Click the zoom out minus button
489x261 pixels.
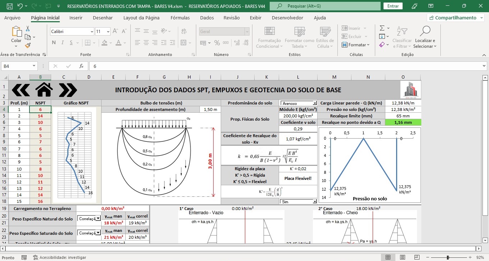point(429,257)
